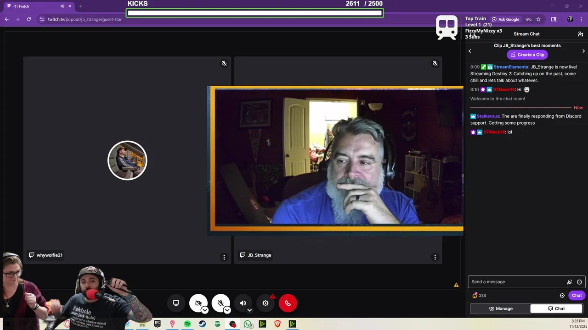Open Steam from taskbar

[202, 324]
